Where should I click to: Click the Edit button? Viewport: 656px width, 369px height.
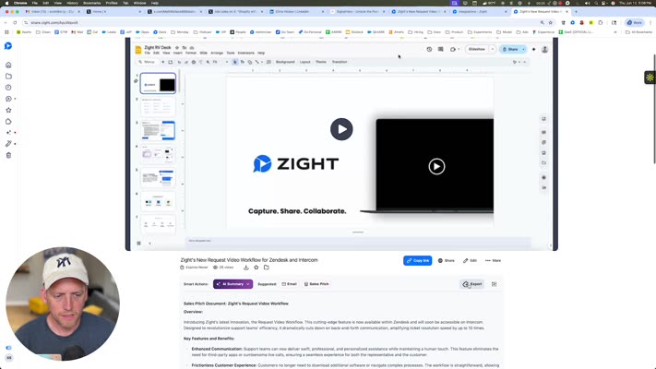coord(470,261)
